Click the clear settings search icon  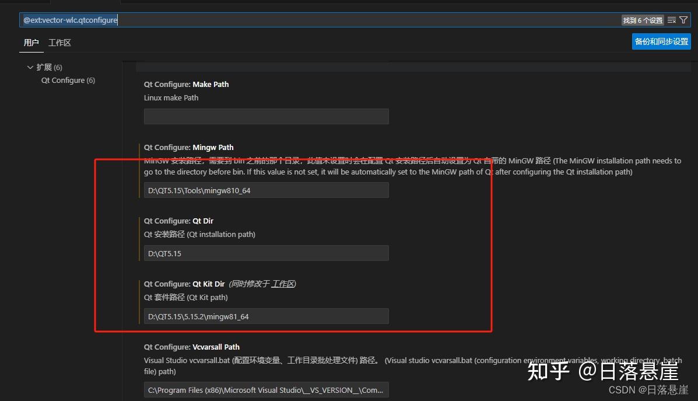point(671,19)
